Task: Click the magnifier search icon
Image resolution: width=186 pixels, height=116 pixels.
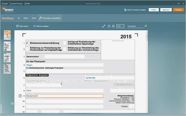Action: click(x=146, y=26)
